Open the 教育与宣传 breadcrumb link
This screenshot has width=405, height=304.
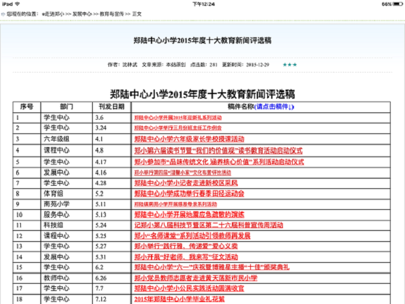click(x=112, y=14)
